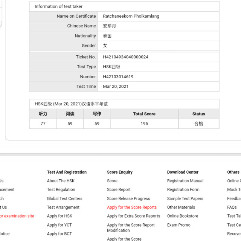Click Apply for HSK link
Image resolution: width=241 pixels, height=241 pixels.
pos(59,216)
